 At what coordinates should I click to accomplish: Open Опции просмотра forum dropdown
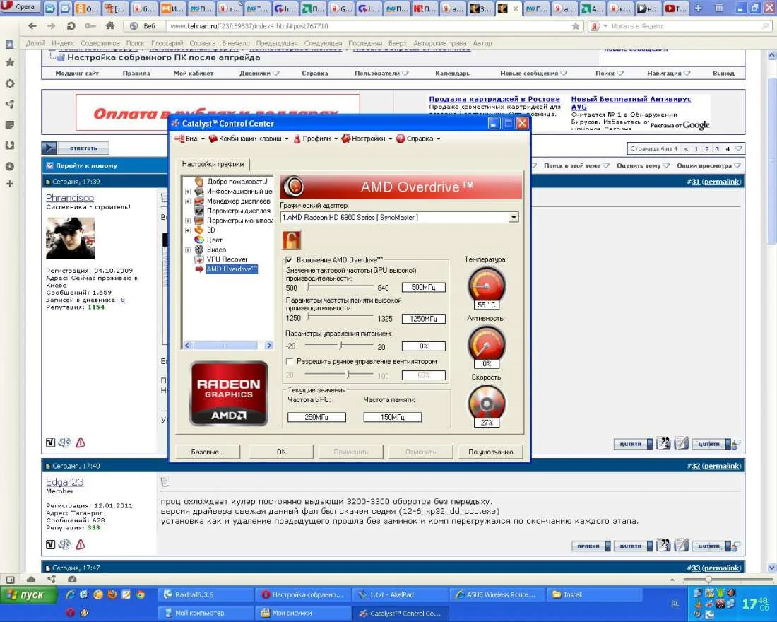pyautogui.click(x=708, y=165)
